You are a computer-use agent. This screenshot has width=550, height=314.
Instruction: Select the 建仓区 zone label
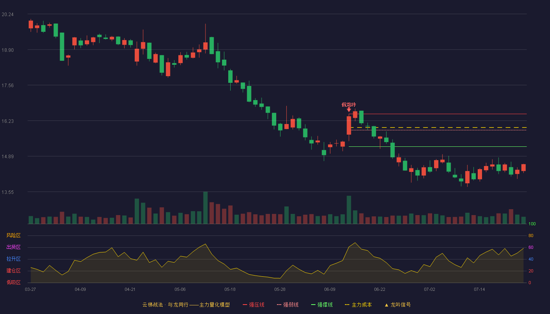(x=13, y=271)
